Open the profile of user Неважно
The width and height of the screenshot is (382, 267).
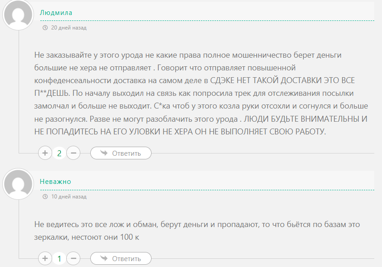(55, 182)
